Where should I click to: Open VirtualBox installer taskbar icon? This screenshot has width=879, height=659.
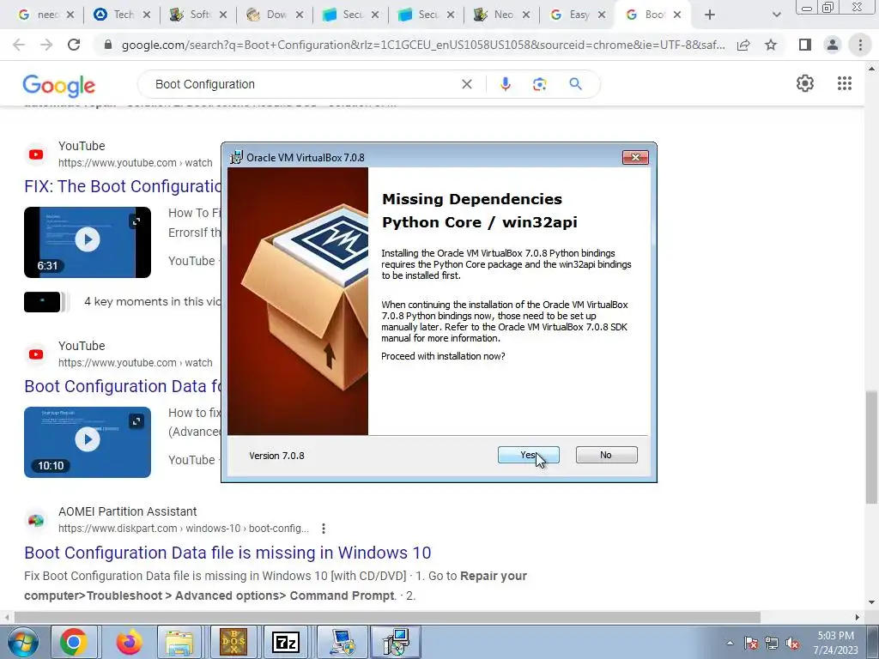395,642
